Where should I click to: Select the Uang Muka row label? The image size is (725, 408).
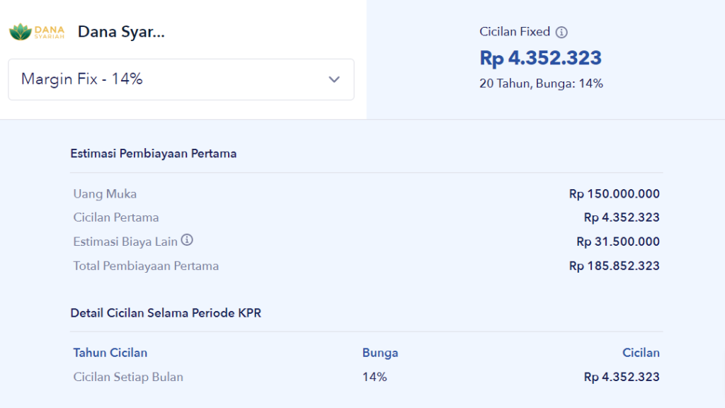tap(105, 193)
